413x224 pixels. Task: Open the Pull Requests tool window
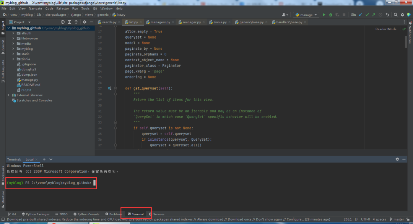(x=3, y=71)
